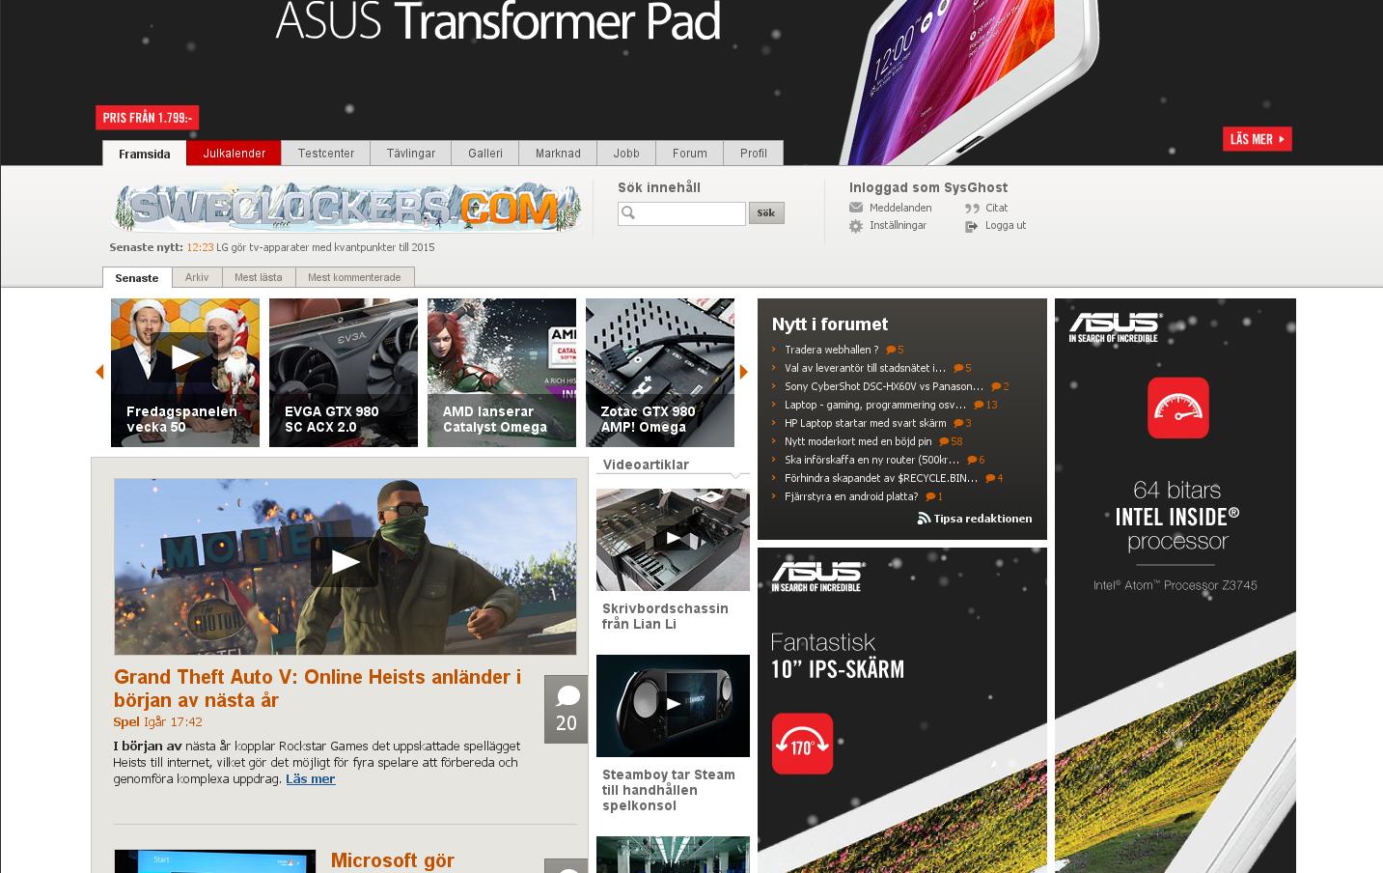Click the PRIS FRÅN 1.799:- price badge
Image resolution: width=1383 pixels, height=873 pixels.
pyautogui.click(x=147, y=118)
